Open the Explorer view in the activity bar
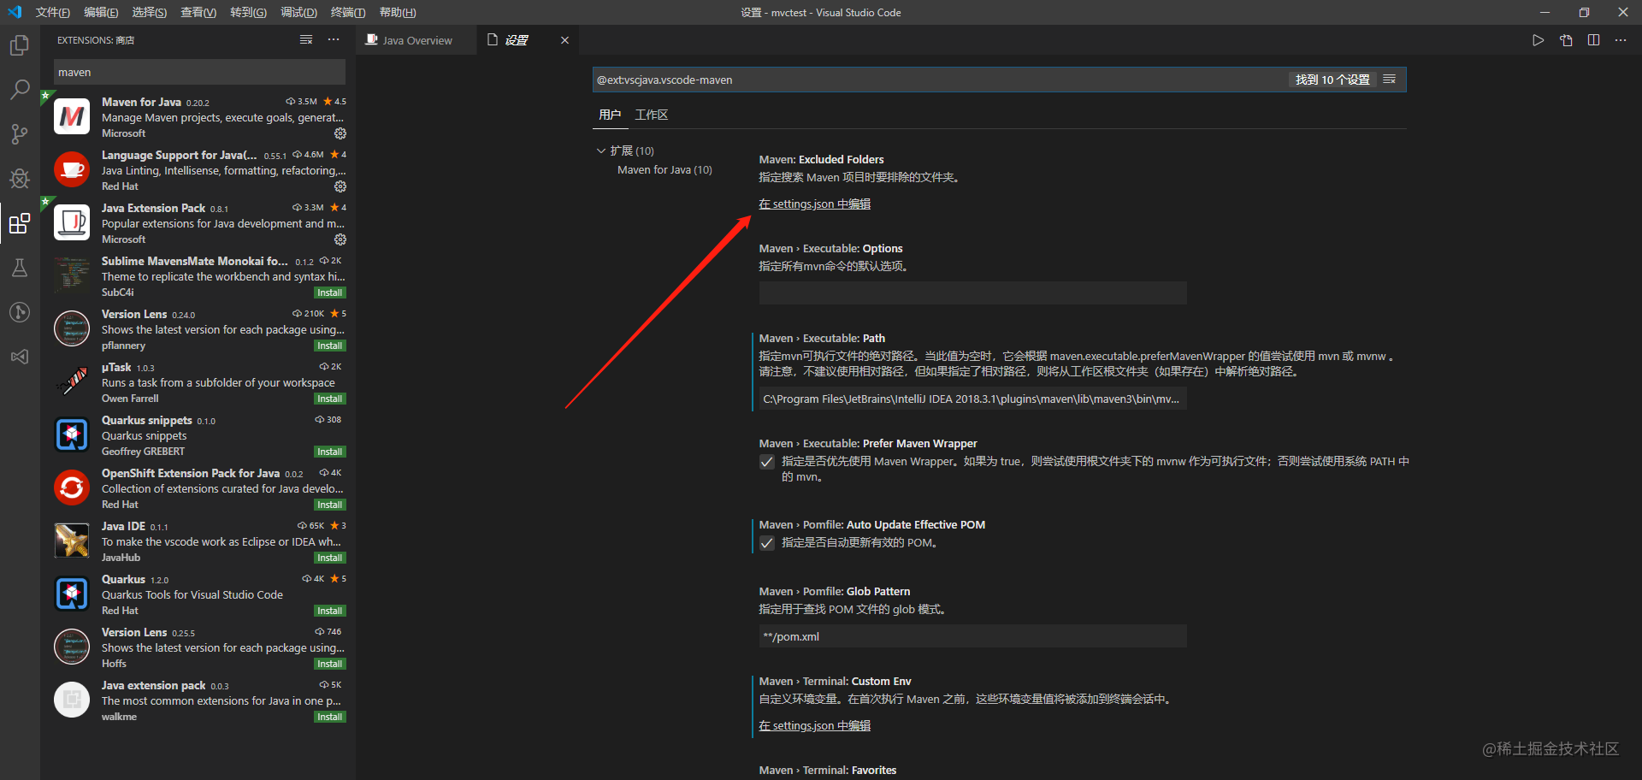 click(19, 45)
